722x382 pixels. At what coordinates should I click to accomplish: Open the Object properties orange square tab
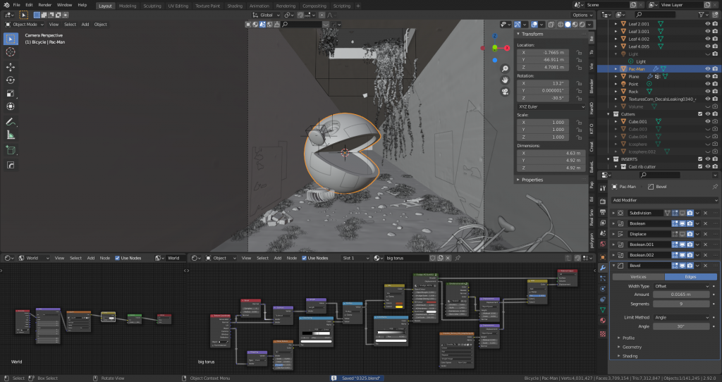[603, 257]
